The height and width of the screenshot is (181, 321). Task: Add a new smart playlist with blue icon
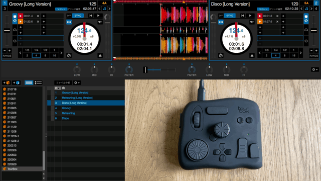(16, 82)
